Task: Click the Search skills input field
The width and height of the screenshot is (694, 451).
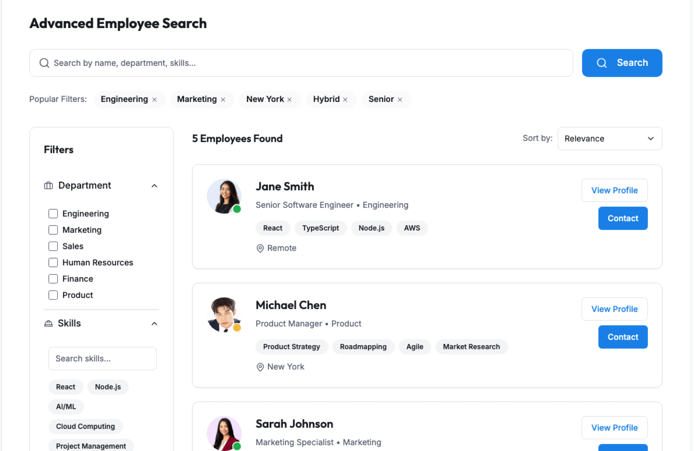Action: [x=102, y=358]
